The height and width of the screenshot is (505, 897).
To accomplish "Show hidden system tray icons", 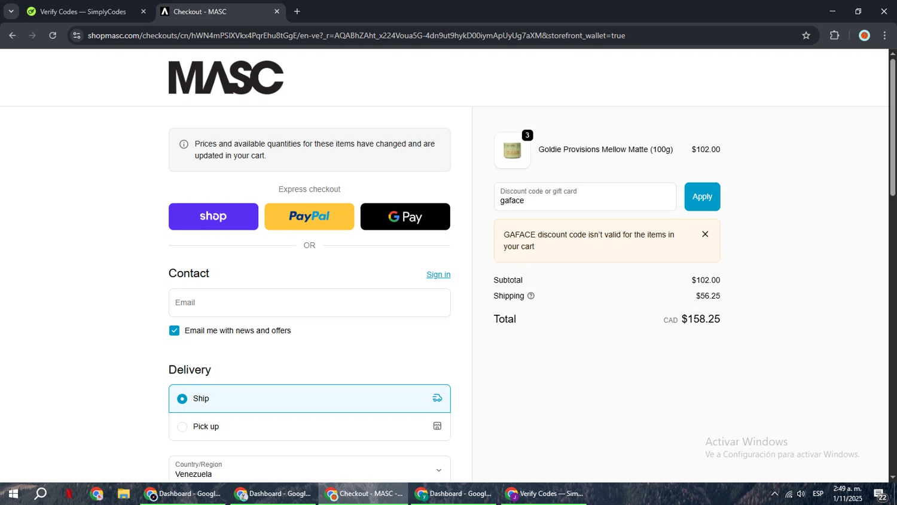I will [774, 494].
